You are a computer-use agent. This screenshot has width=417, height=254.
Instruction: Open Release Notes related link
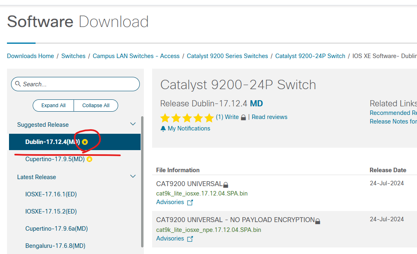pos(393,121)
